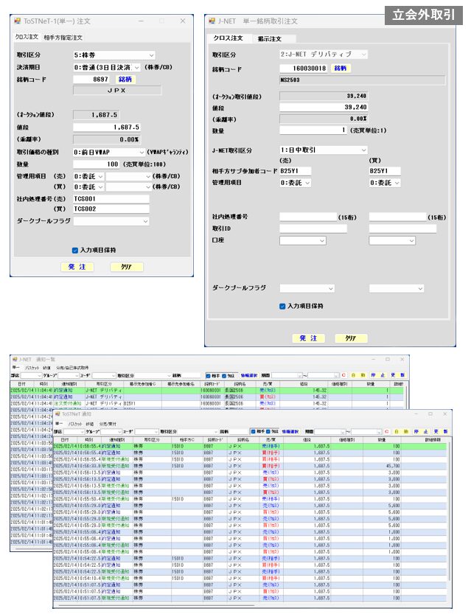Switch to クロス注文 tab in ToSTNeT-1 window

pyautogui.click(x=27, y=37)
